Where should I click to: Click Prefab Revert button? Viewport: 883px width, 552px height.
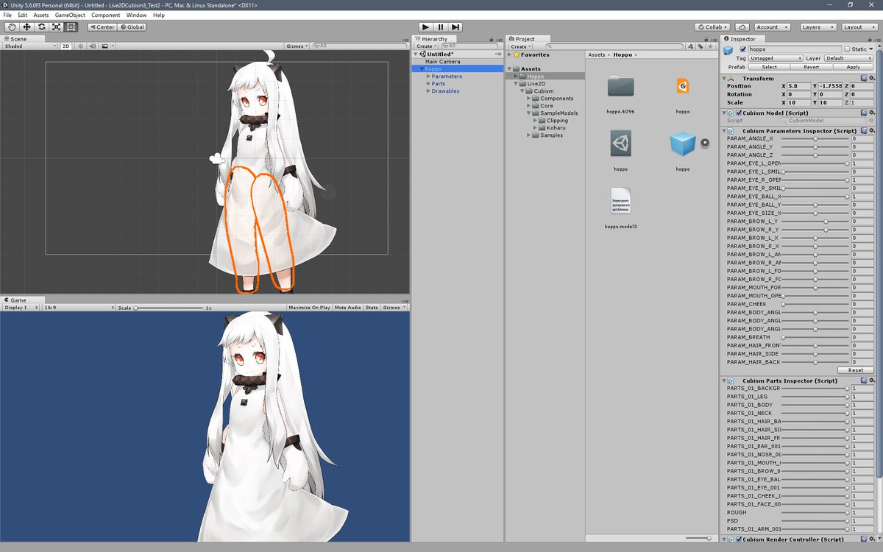(812, 67)
